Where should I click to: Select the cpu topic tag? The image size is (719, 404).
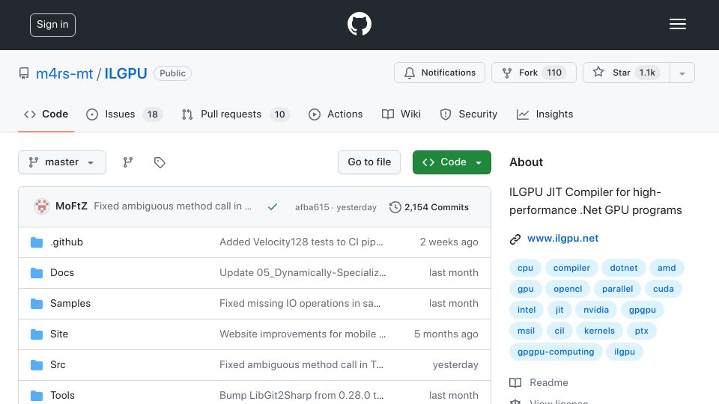point(525,268)
